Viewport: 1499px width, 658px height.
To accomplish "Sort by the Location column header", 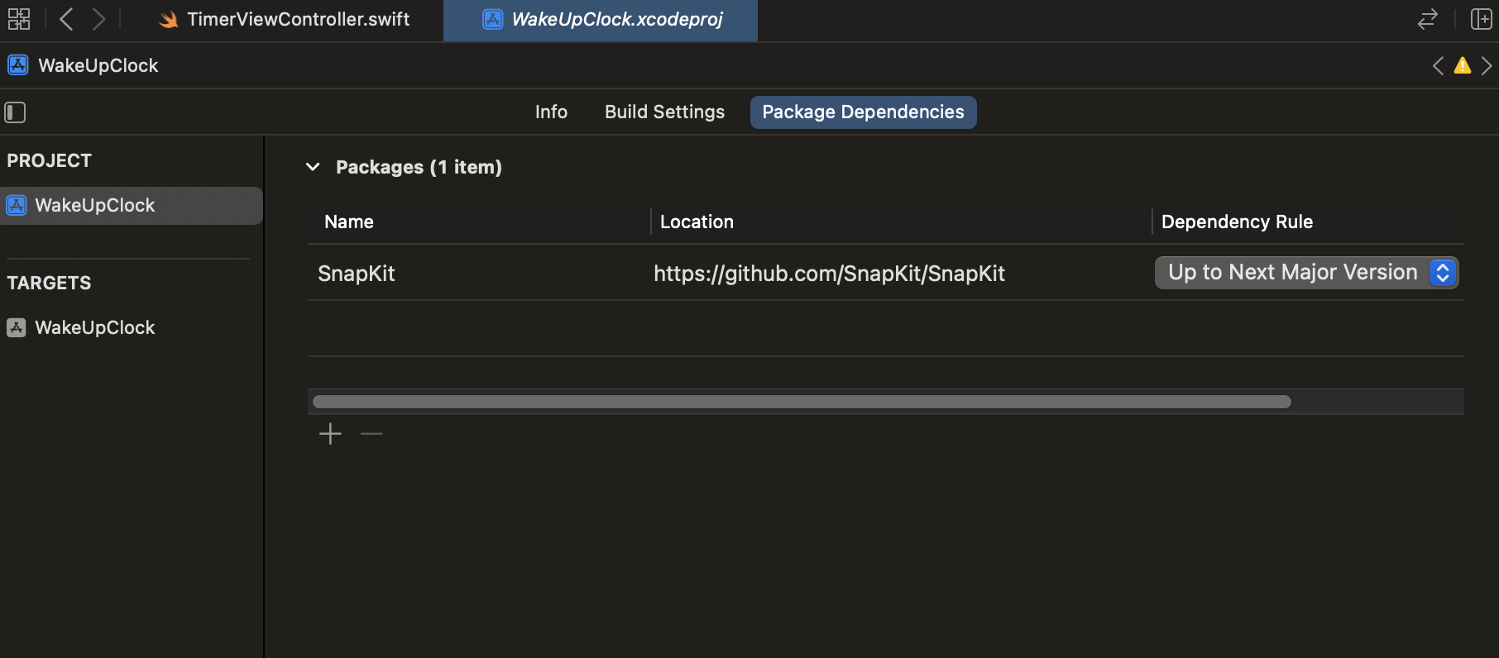I will [x=697, y=222].
